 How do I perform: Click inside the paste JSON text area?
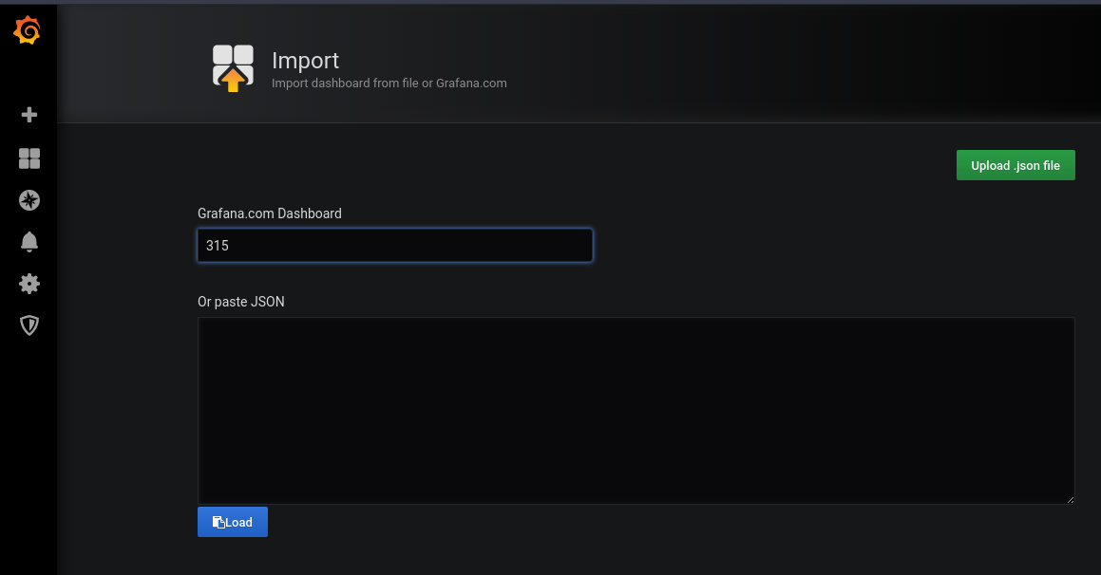click(x=635, y=410)
